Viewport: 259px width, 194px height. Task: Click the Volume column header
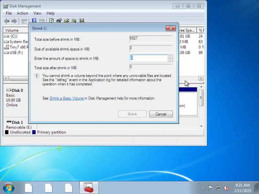pyautogui.click(x=16, y=30)
